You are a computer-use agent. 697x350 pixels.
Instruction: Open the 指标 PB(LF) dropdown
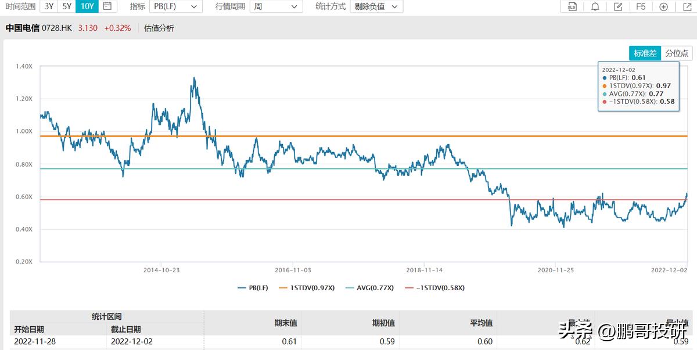tap(176, 6)
